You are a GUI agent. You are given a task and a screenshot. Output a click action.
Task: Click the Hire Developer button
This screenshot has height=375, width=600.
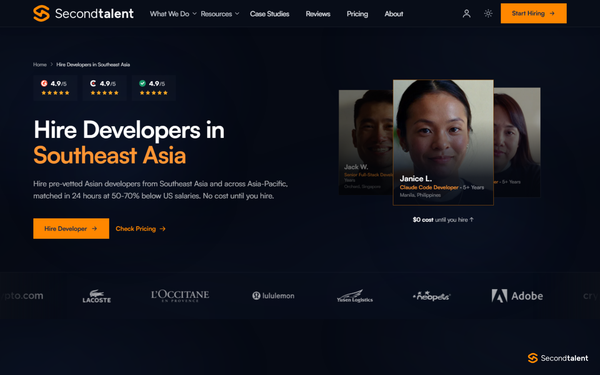pyautogui.click(x=71, y=228)
